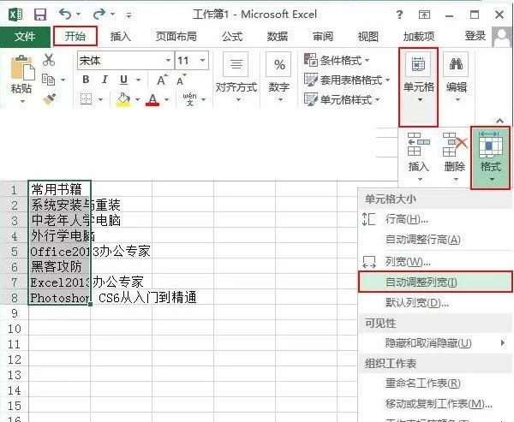This screenshot has height=422, width=514.
Task: Open Conditional Formatting menu
Action: 338,60
